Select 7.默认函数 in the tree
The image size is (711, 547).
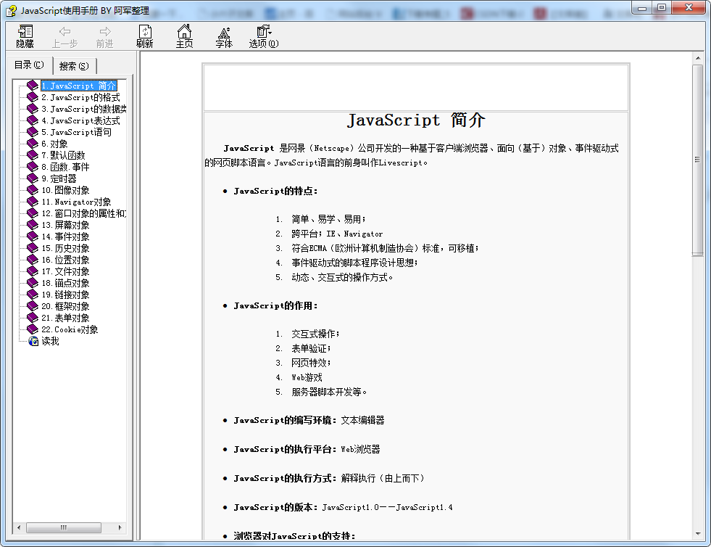pos(63,155)
